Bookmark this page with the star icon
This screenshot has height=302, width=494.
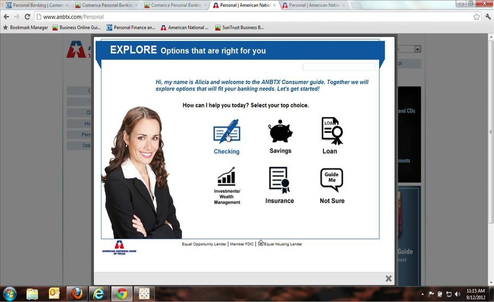tap(476, 17)
